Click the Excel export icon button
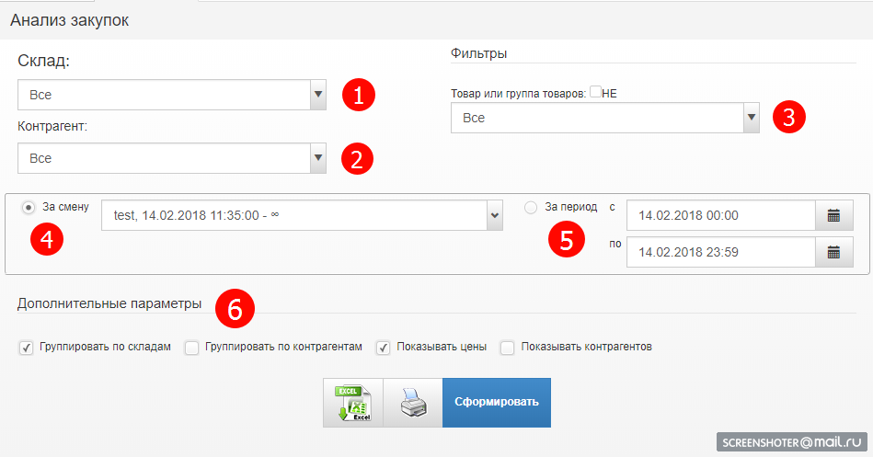873x457 pixels. tap(352, 403)
